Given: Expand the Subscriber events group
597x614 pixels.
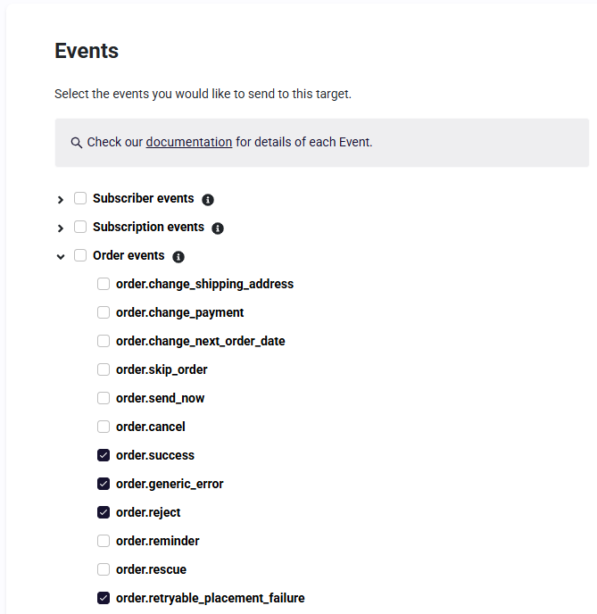Looking at the screenshot, I should click(x=61, y=200).
